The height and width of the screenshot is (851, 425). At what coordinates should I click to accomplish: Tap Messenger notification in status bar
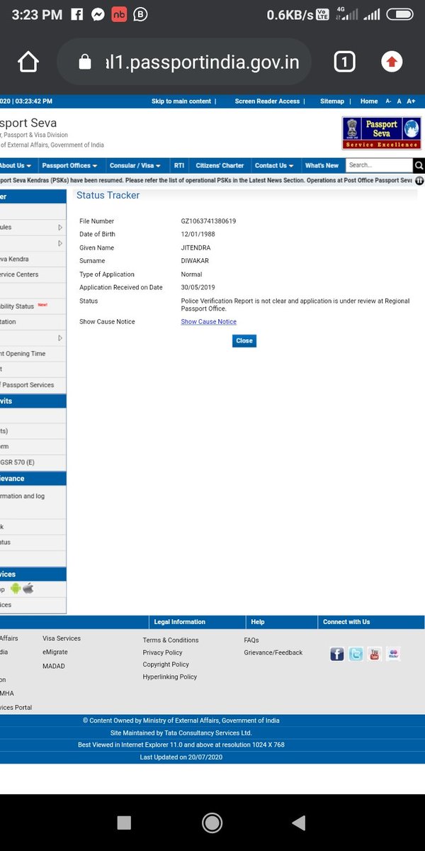click(98, 14)
